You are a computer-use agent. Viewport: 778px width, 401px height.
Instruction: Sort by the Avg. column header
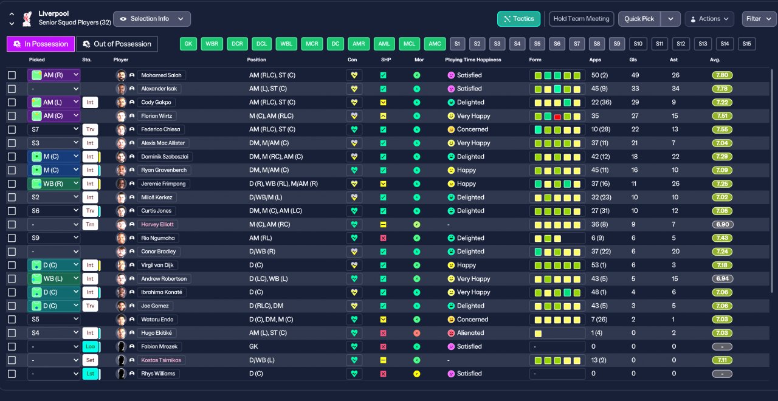coord(715,60)
